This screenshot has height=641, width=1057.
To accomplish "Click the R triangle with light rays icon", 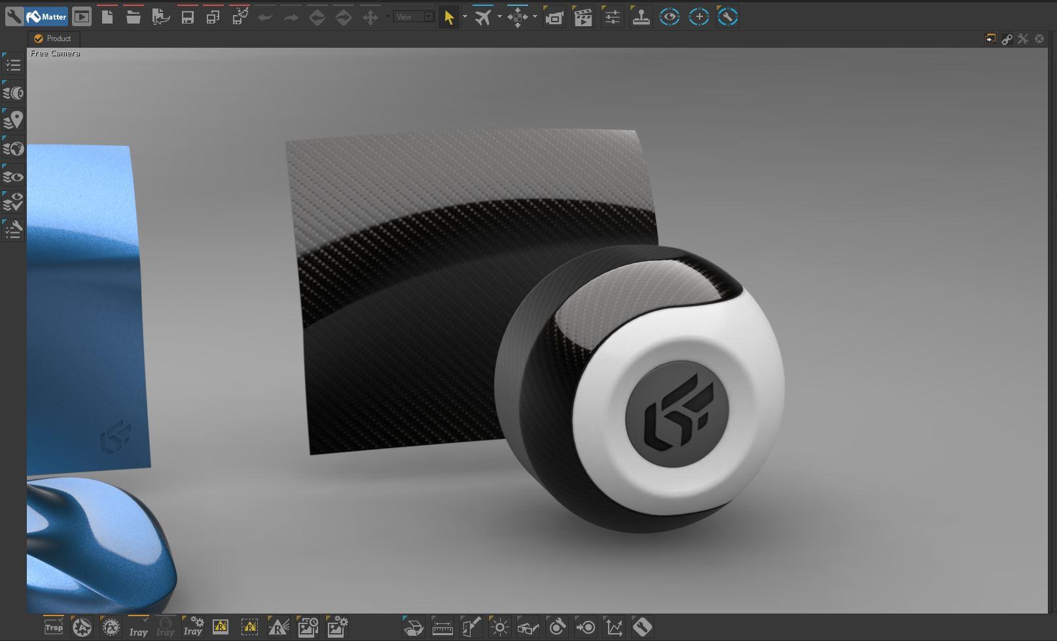I will [x=278, y=627].
